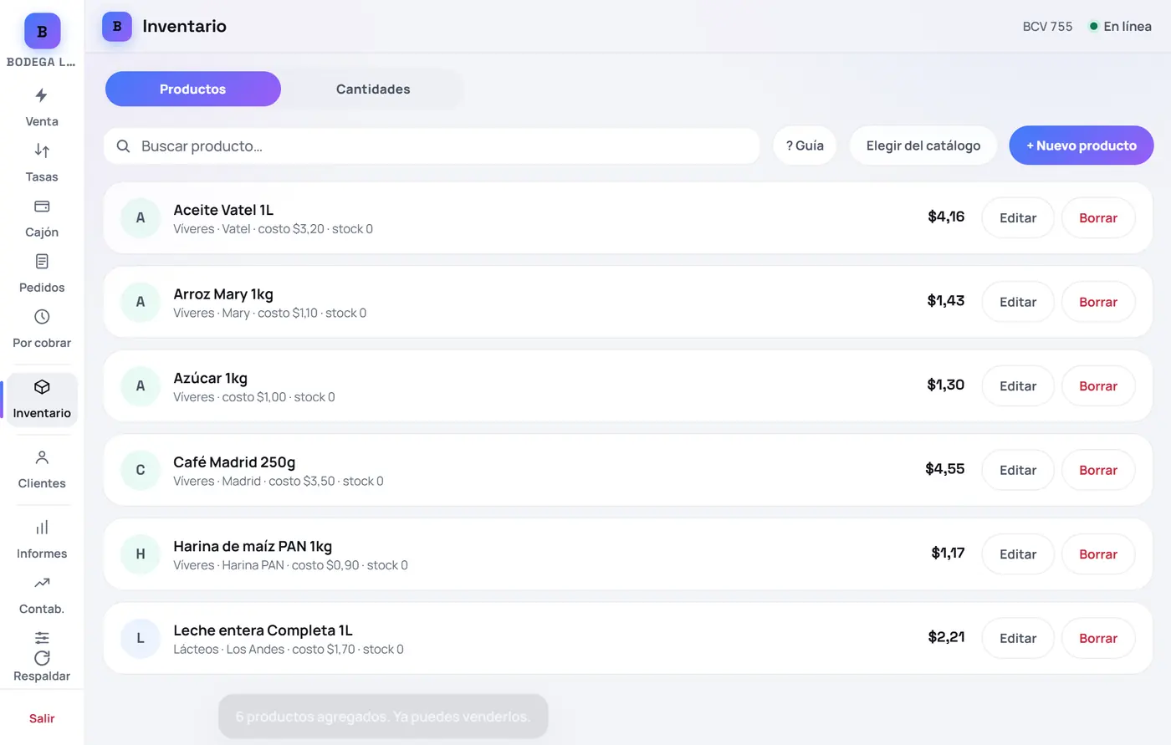Open Clientes person icon in sidebar
This screenshot has width=1171, height=745.
[42, 457]
